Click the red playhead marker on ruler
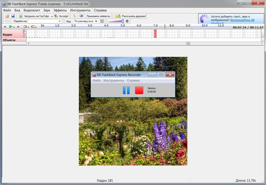Screen dimensions: 266x185 tap(165, 26)
